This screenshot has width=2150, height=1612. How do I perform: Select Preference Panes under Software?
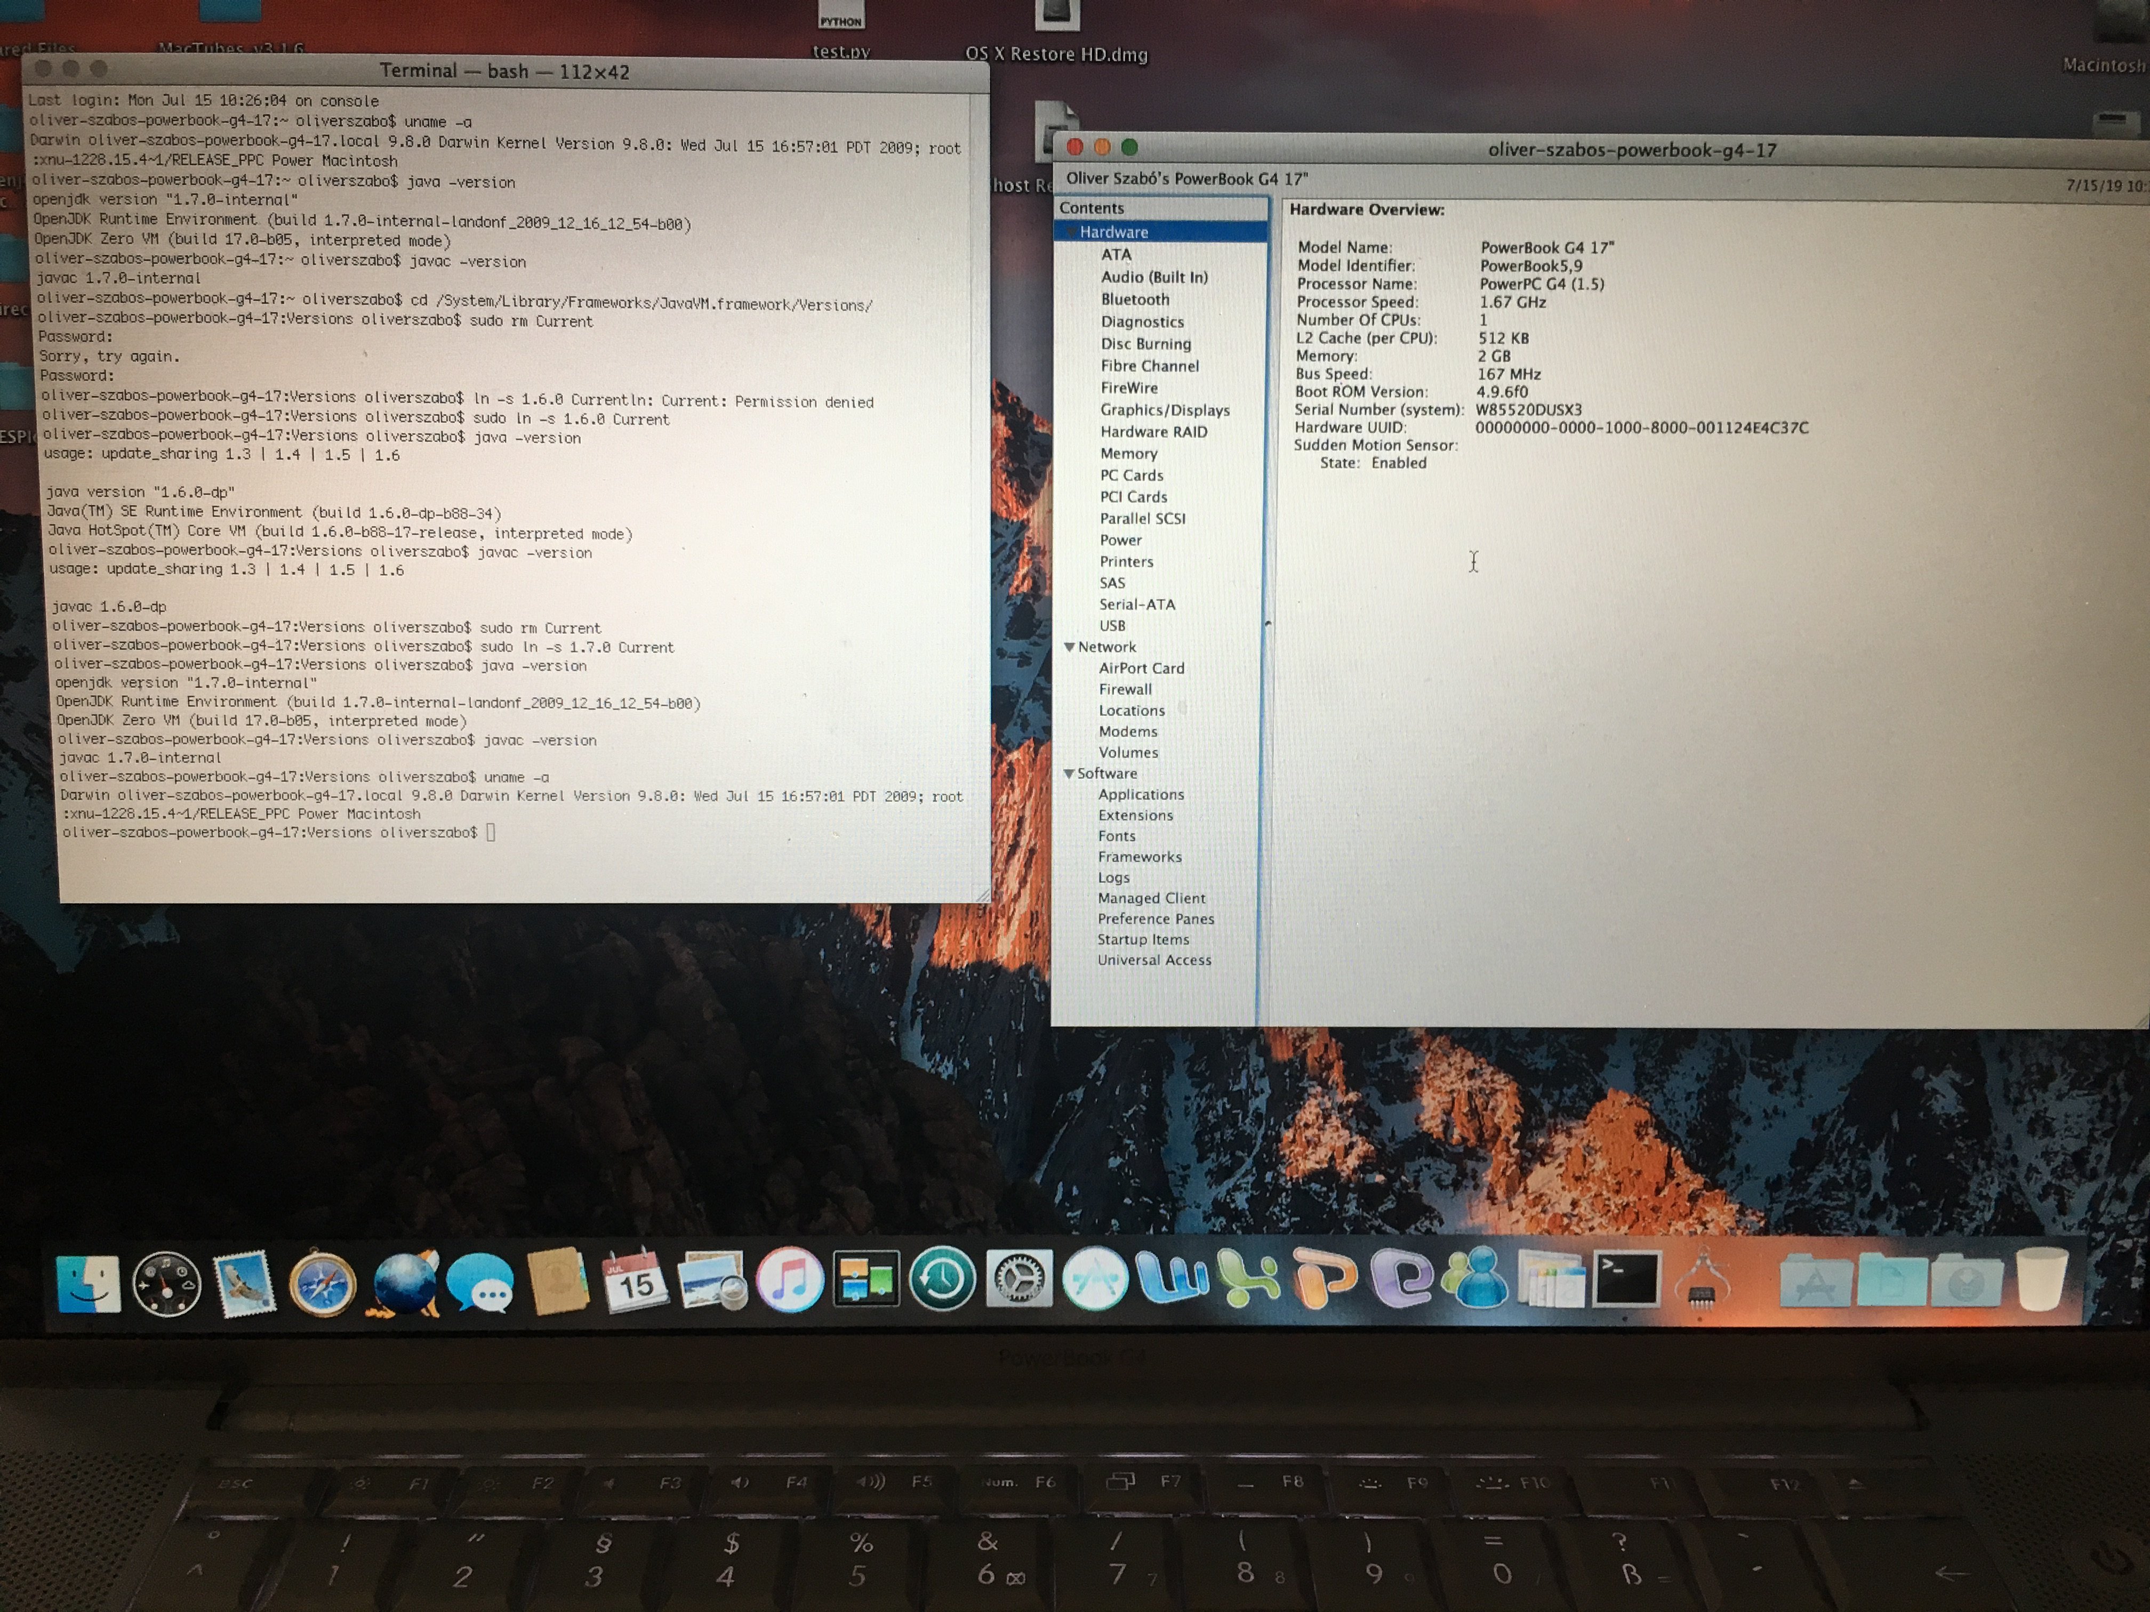[1156, 919]
